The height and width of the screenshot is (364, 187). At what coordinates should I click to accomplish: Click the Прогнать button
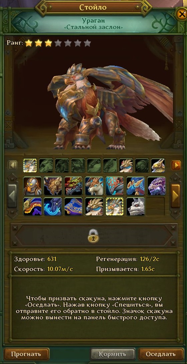(x=26, y=354)
